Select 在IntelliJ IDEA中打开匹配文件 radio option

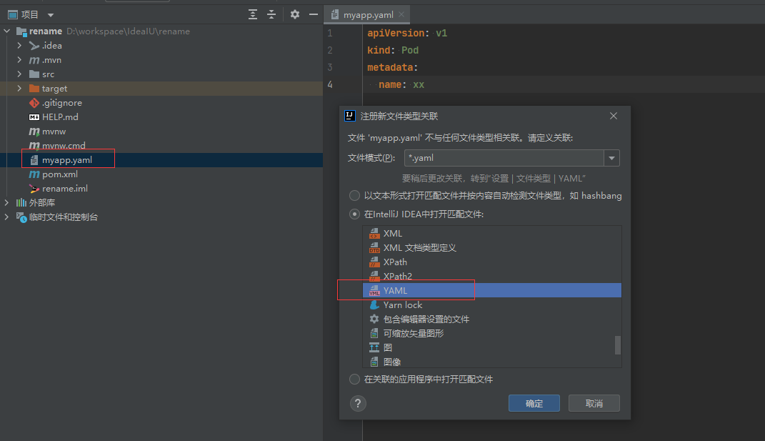(x=355, y=214)
